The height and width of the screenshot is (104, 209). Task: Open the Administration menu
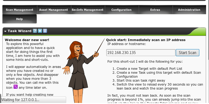tap(189, 10)
